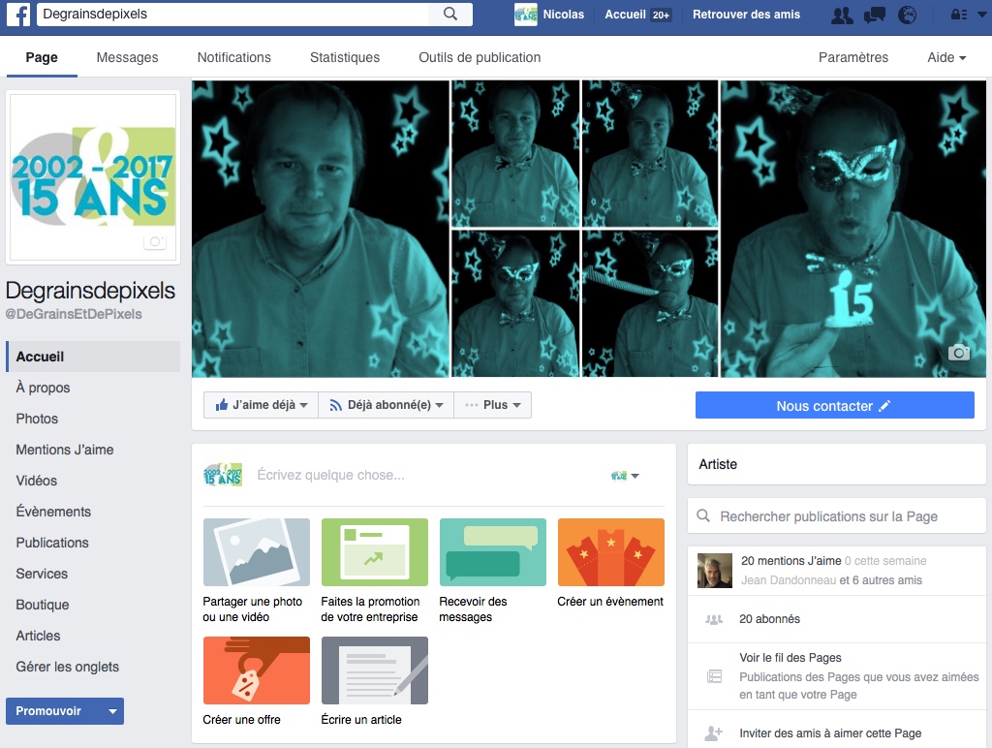
Task: Click the thumbs-up icon on J'aime déjà
Action: click(222, 405)
